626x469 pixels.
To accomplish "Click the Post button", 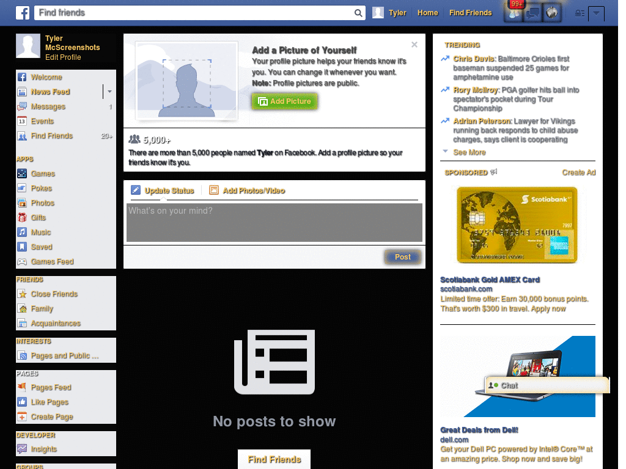I will [403, 257].
